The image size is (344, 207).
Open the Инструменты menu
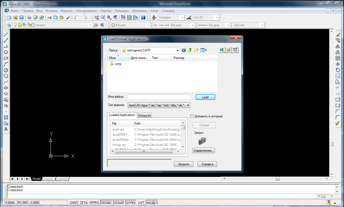tap(86, 11)
